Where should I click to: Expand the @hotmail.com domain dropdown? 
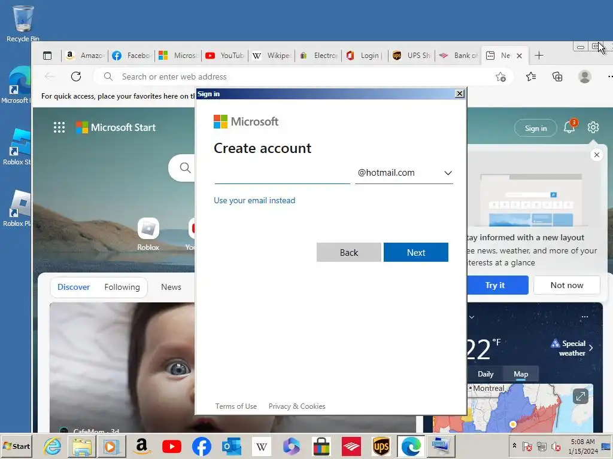(404, 173)
